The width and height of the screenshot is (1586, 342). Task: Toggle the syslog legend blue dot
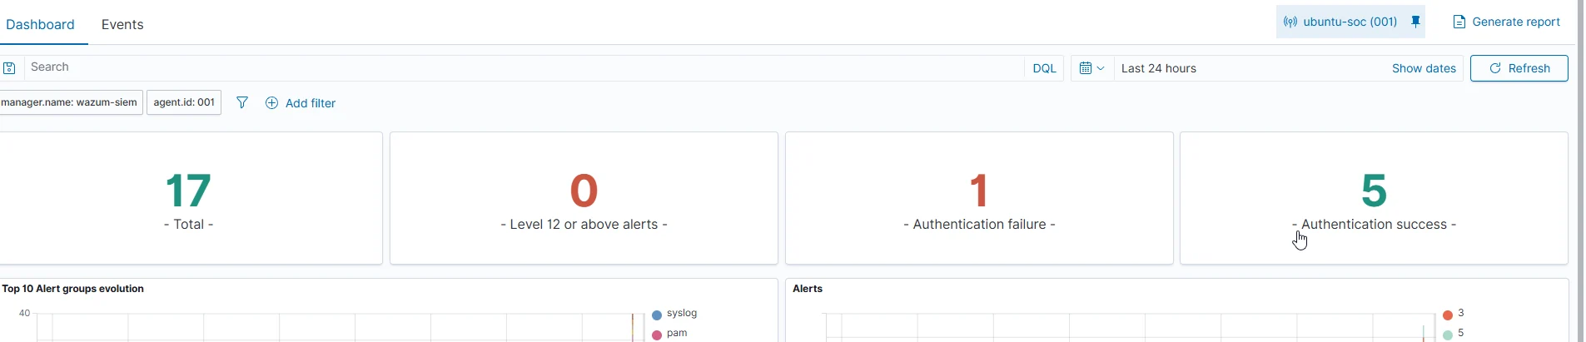pyautogui.click(x=657, y=315)
